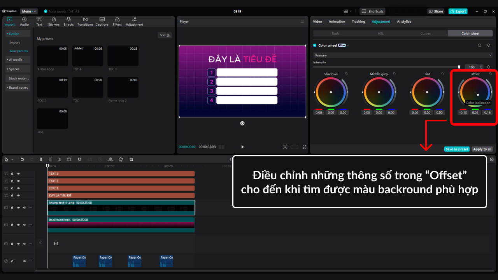
Task: Open the Transitions tab
Action: coord(85,21)
